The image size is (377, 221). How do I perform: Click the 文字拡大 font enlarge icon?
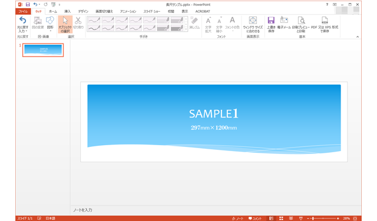(x=208, y=24)
